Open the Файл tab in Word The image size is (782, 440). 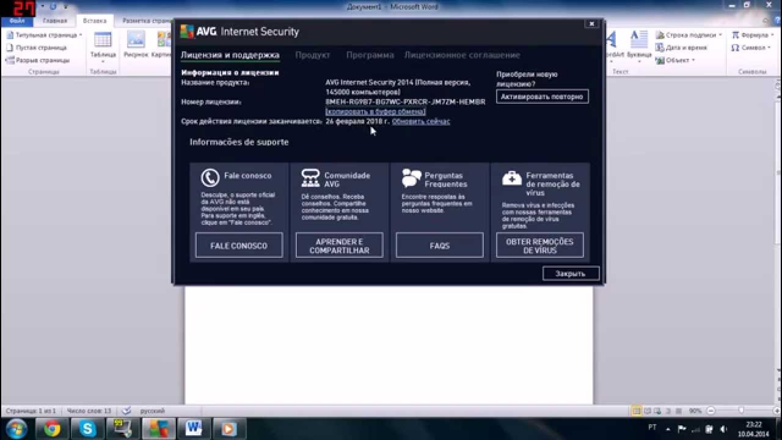pyautogui.click(x=17, y=21)
